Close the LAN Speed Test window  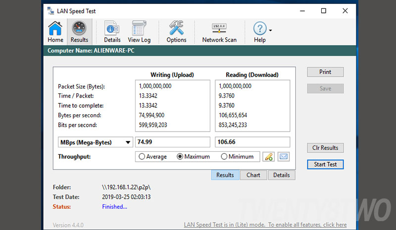click(x=345, y=11)
